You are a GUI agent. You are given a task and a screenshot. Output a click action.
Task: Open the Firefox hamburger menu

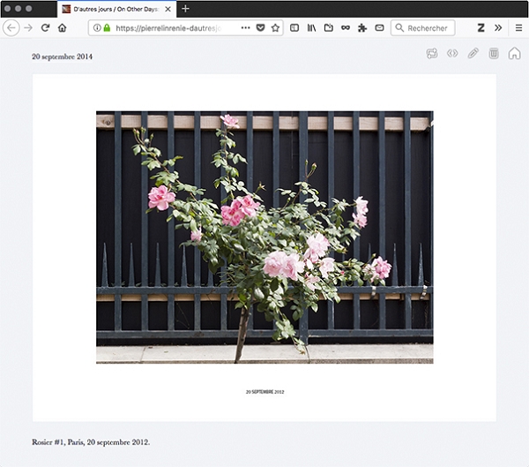pyautogui.click(x=518, y=28)
